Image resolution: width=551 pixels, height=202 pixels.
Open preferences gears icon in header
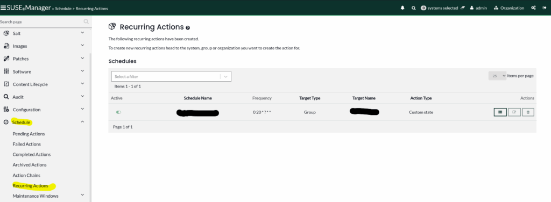pos(533,8)
